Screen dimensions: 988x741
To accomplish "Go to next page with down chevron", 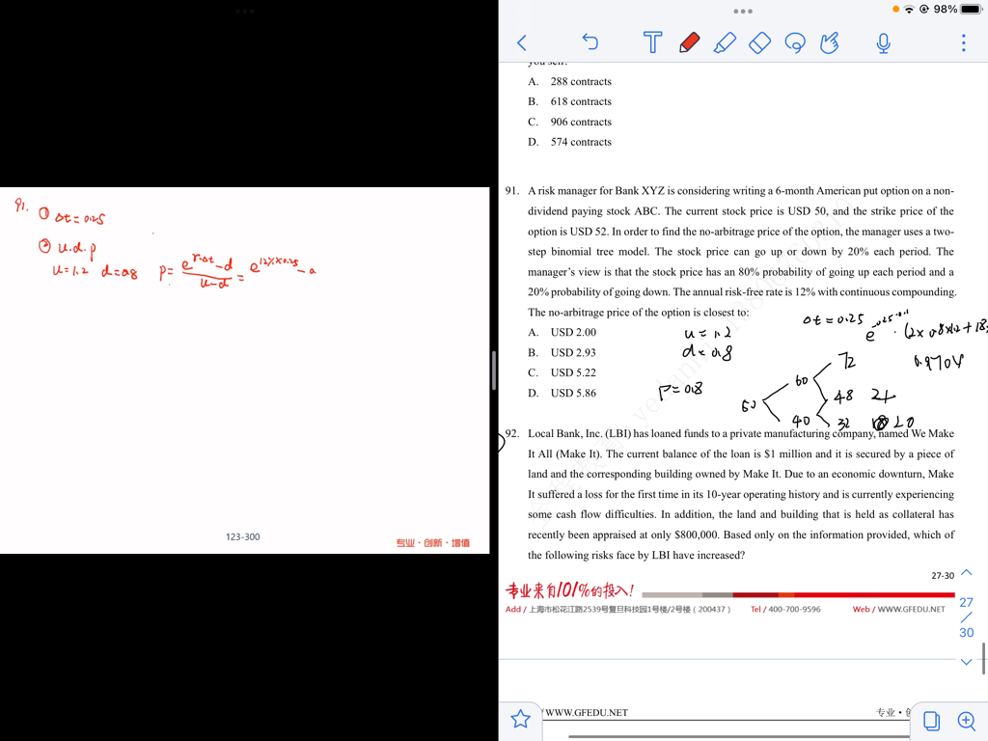I will tap(966, 662).
